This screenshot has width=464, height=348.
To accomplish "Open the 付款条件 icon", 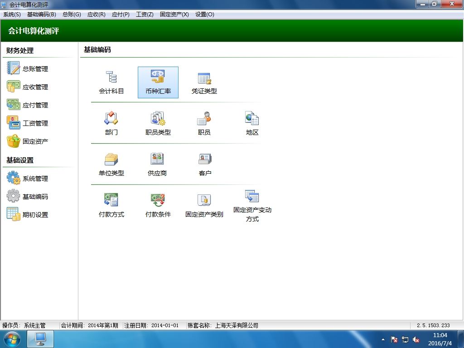I will pos(158,206).
